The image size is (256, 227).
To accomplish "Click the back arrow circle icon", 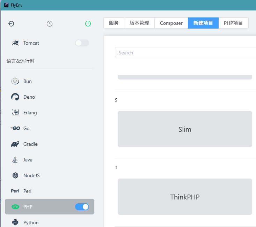I will pos(11,24).
